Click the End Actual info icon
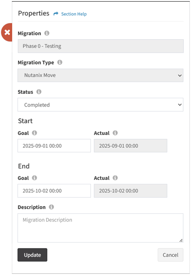 (115, 178)
